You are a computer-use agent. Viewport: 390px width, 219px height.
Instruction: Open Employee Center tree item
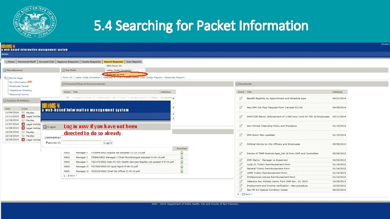19,86
